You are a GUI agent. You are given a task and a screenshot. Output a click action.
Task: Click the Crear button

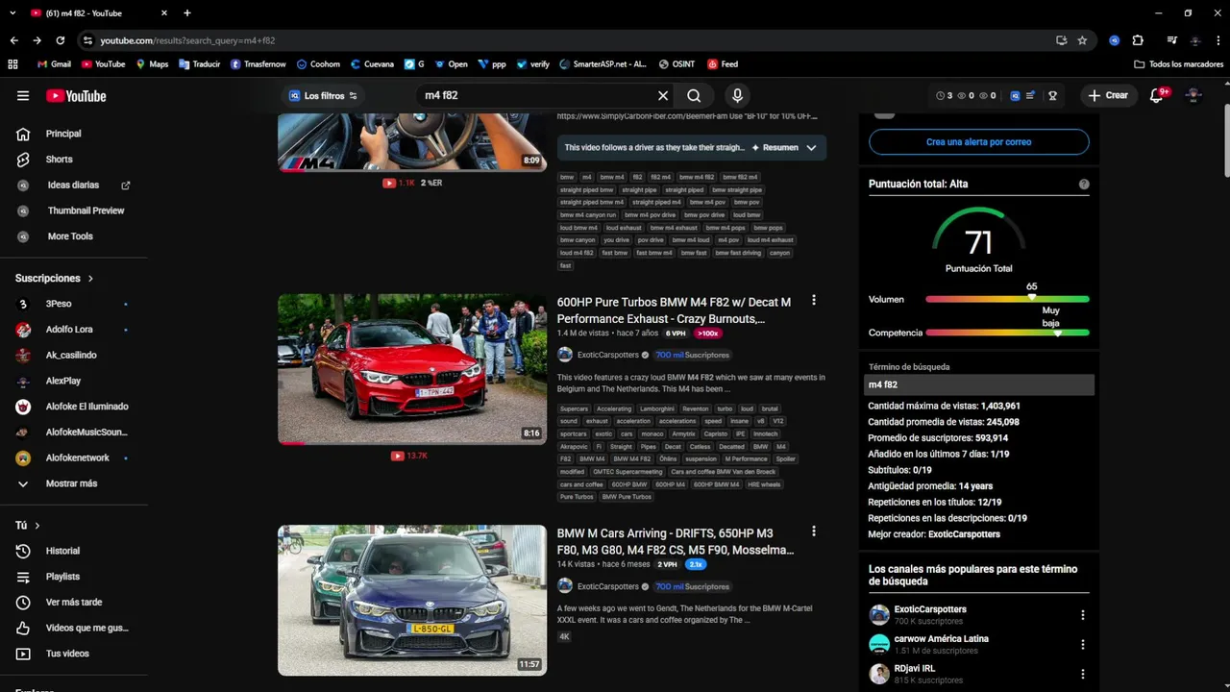[x=1108, y=96]
